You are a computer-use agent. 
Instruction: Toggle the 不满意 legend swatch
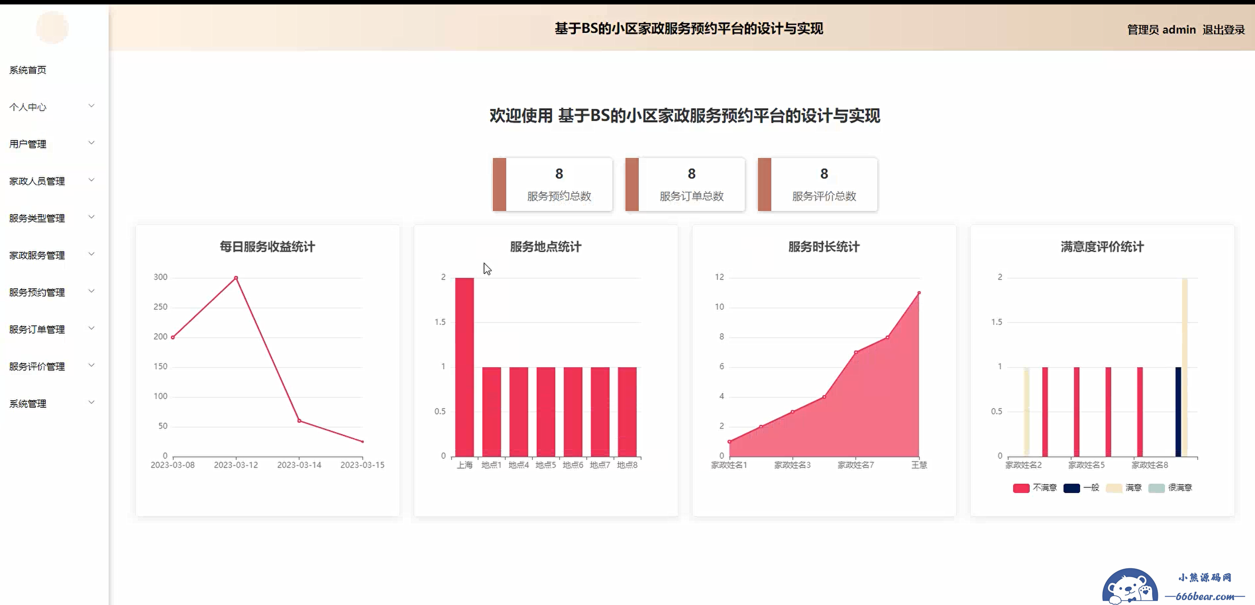click(x=1021, y=488)
